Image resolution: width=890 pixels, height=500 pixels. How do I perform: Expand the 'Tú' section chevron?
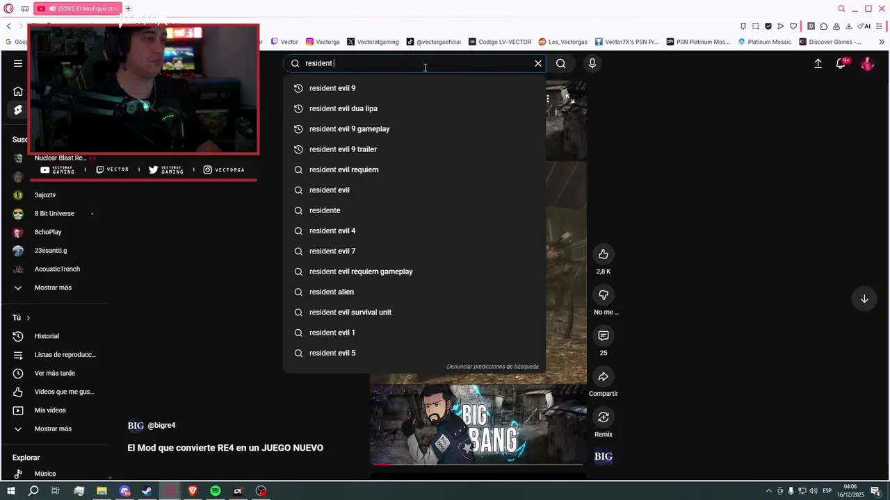[29, 318]
